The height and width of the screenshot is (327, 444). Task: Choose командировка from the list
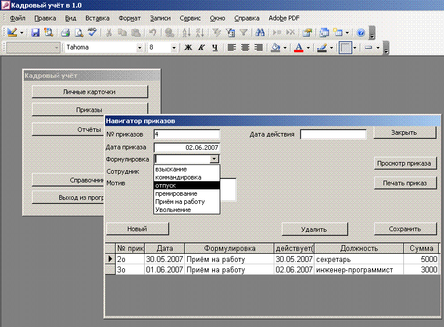click(187, 177)
